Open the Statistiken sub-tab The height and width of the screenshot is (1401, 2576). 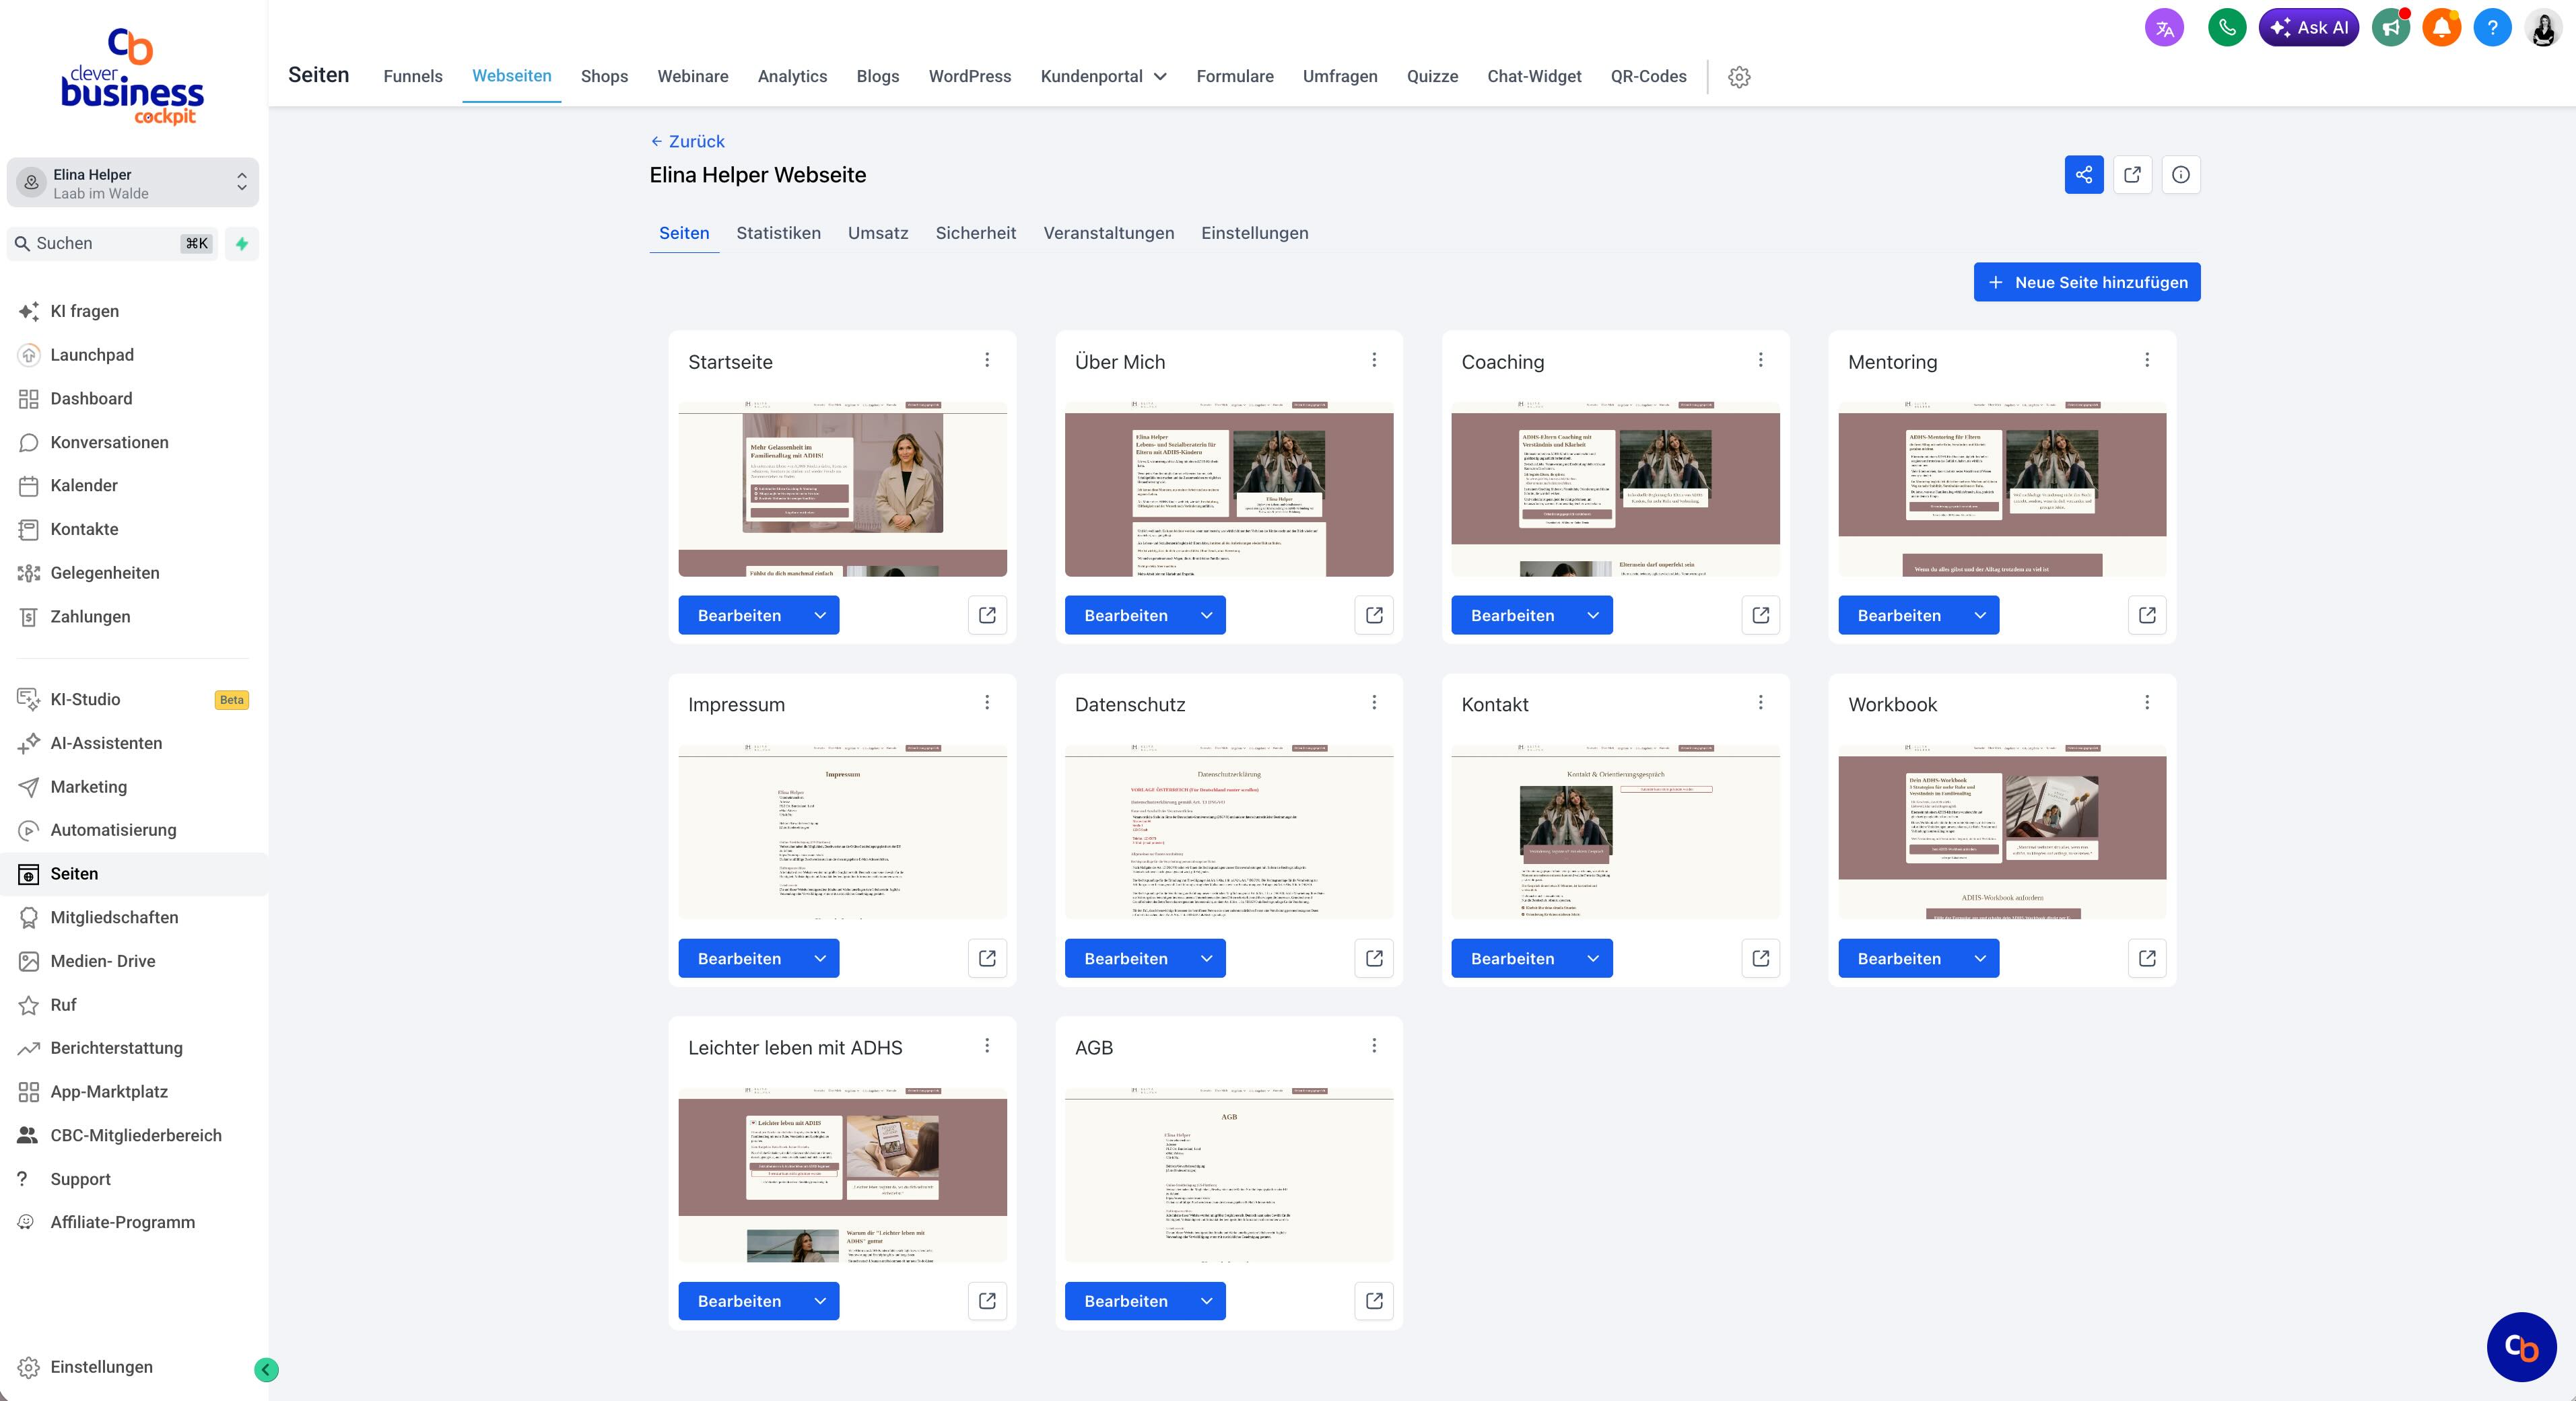(778, 233)
